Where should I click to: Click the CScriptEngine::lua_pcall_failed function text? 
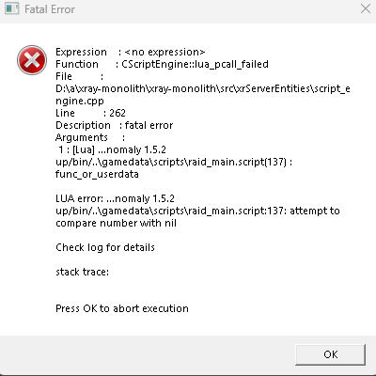click(x=195, y=64)
